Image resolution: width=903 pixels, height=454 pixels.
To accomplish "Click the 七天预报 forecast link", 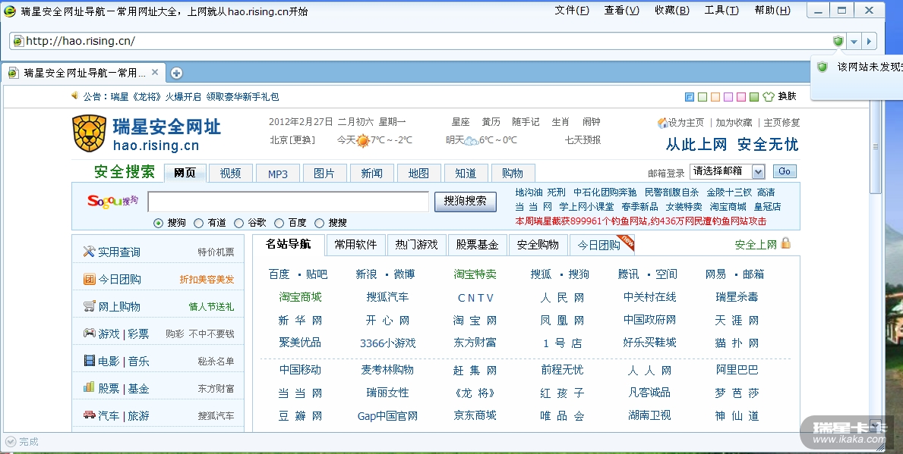I will point(583,139).
